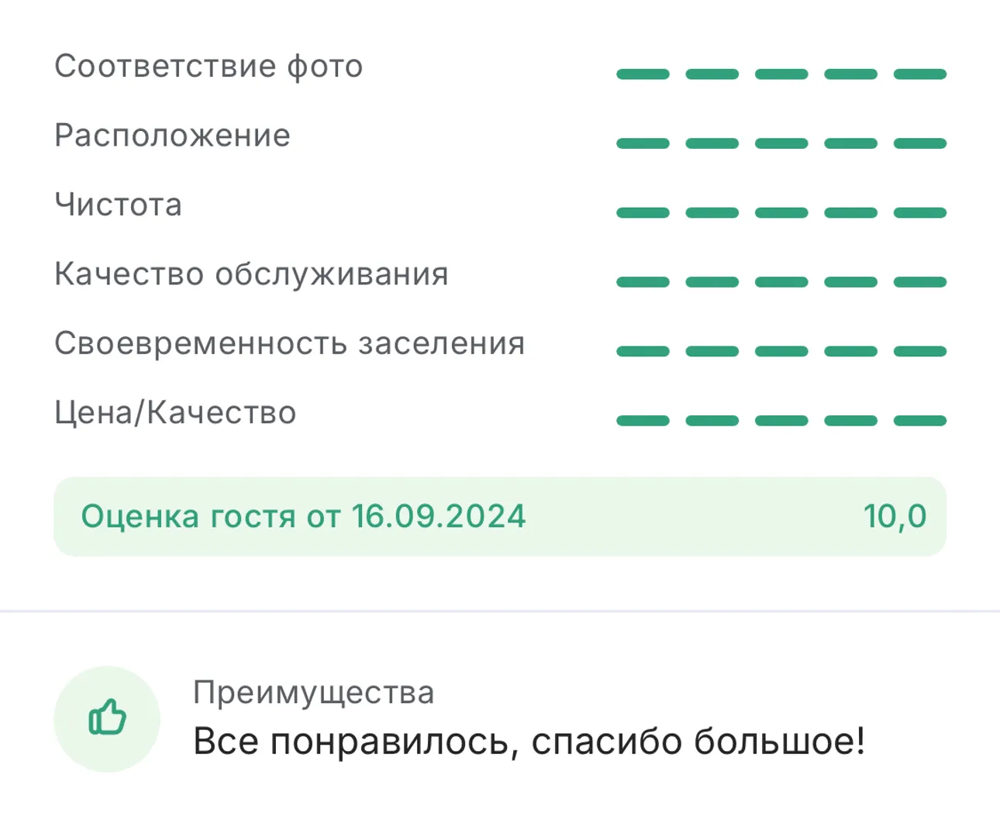1000x837 pixels.
Task: Click the 10,0 guest score value
Action: tap(895, 516)
